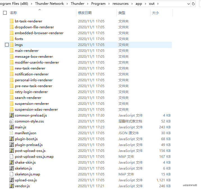This screenshot has width=201, height=190.
Task: Expand chevron after Thunder breadcrumb
Action: [x=88, y=4]
